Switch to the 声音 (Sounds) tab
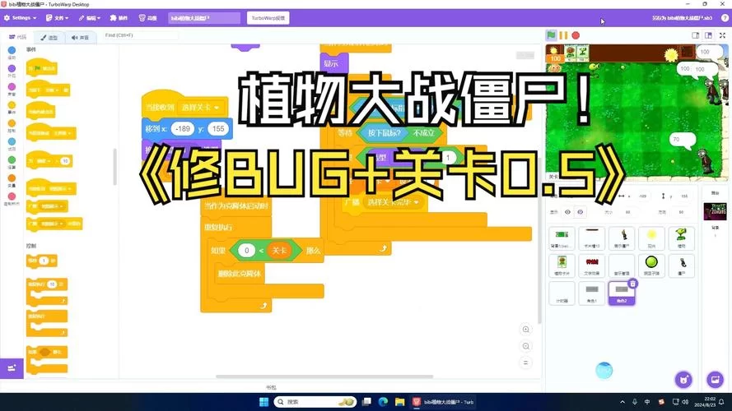This screenshot has width=732, height=411. [x=81, y=37]
